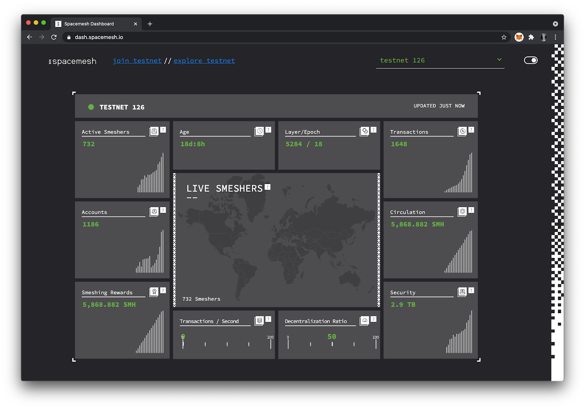The width and height of the screenshot is (585, 409).
Task: Click the dropdown chevron next to testnet 126
Action: (499, 60)
